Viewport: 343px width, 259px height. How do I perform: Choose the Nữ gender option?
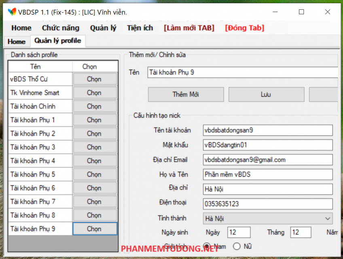point(236,245)
